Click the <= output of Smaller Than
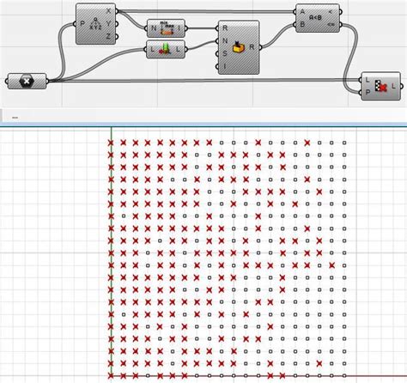Image resolution: width=407 pixels, height=383 pixels. pyautogui.click(x=331, y=24)
